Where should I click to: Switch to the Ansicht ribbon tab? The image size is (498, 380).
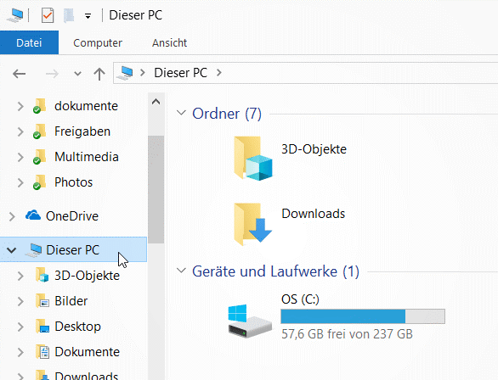[x=169, y=42]
